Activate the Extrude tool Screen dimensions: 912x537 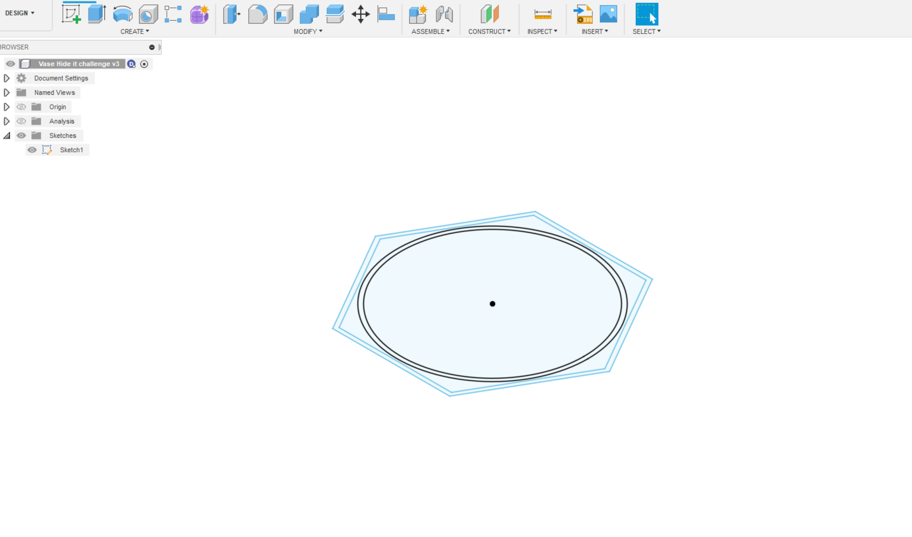click(x=96, y=14)
